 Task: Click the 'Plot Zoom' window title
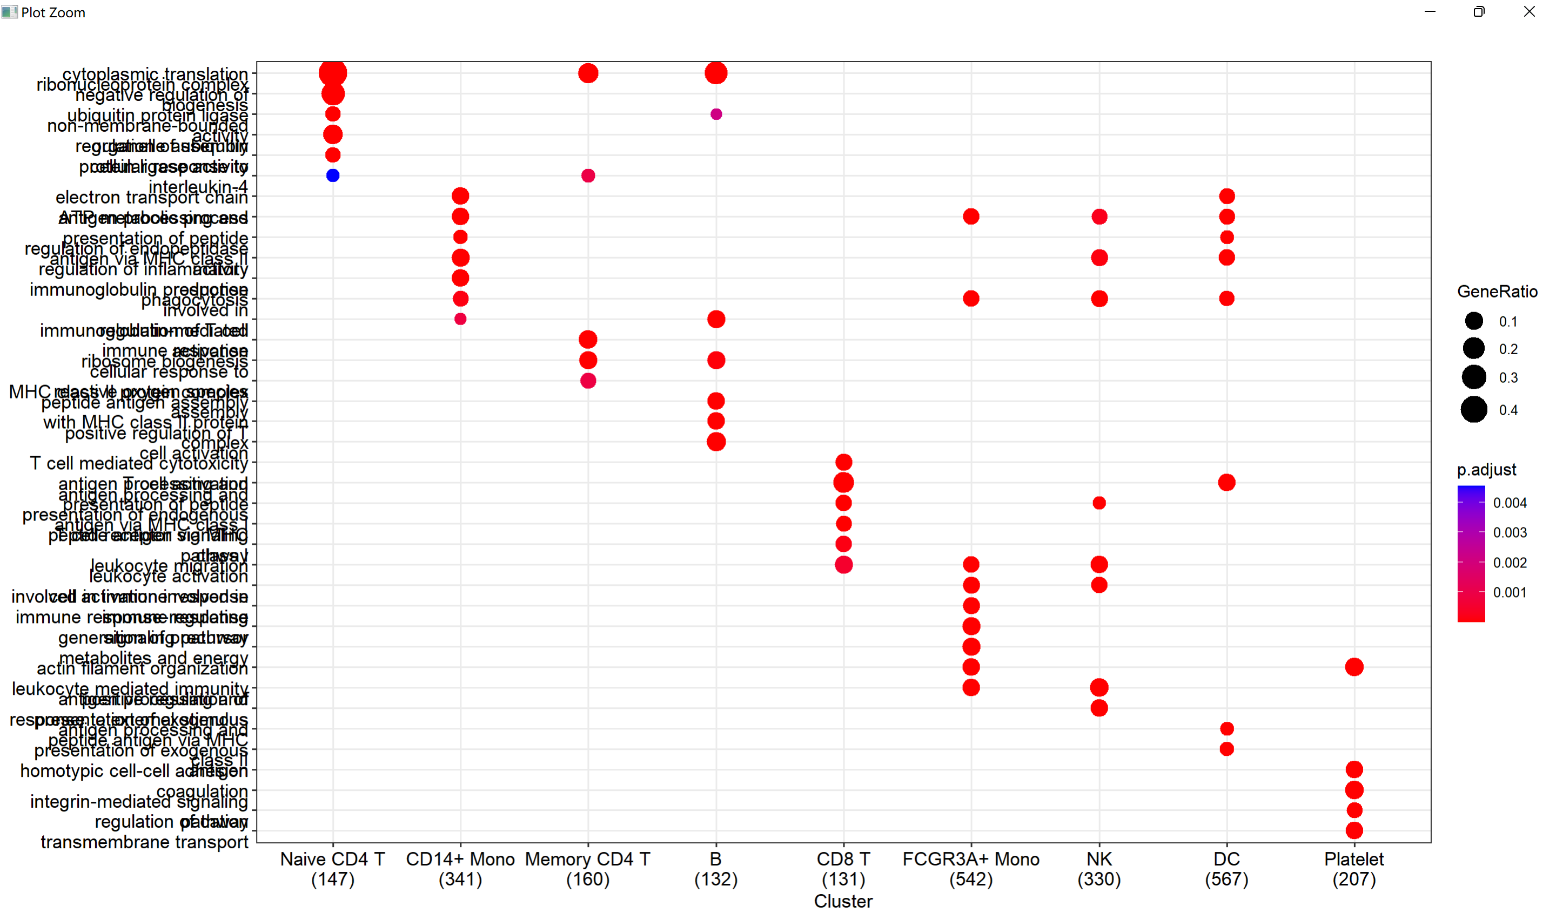[x=53, y=12]
